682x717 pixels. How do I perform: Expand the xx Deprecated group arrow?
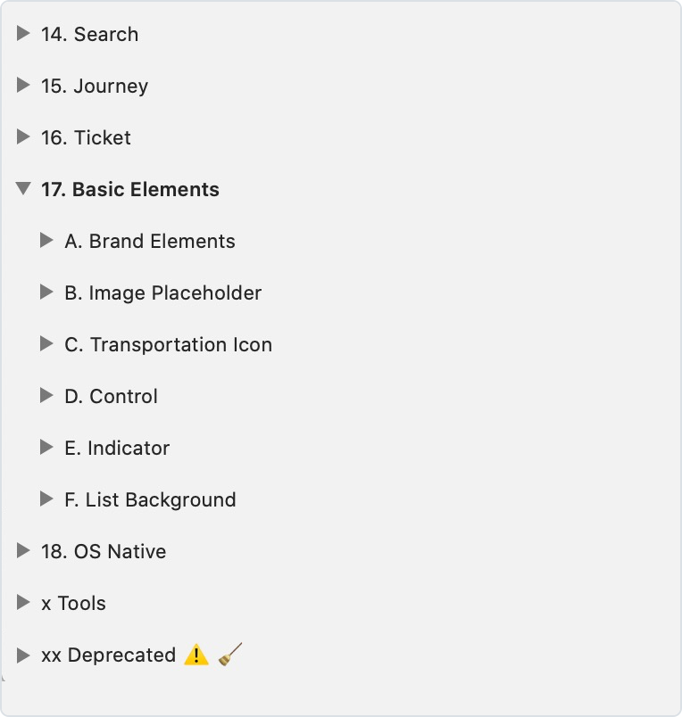pos(23,655)
